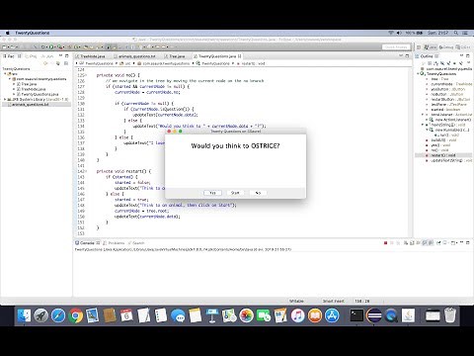Click the Wi-Fi icon in menu bar

click(x=391, y=33)
